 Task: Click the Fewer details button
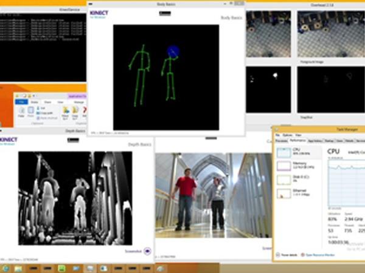[x=287, y=255]
